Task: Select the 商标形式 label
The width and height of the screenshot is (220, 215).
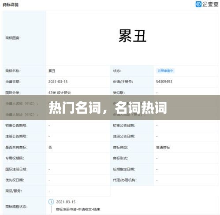Action: [120, 158]
